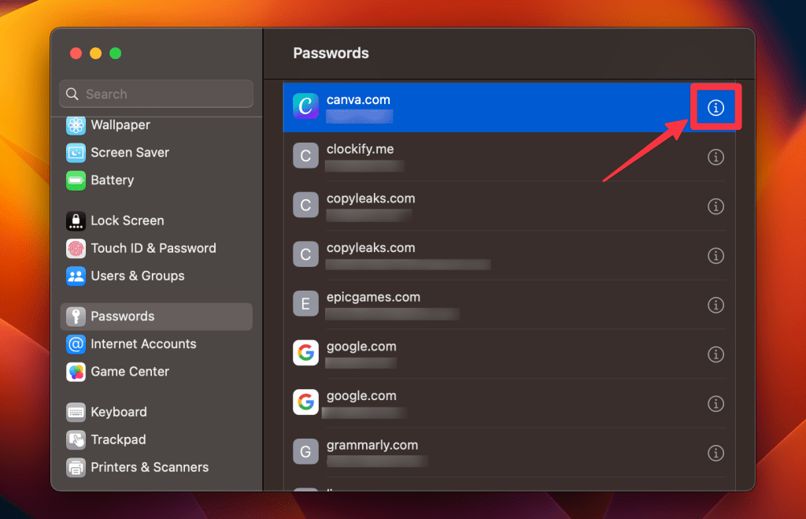Click the Internet Accounts @ icon
The width and height of the screenshot is (806, 519).
tap(76, 344)
